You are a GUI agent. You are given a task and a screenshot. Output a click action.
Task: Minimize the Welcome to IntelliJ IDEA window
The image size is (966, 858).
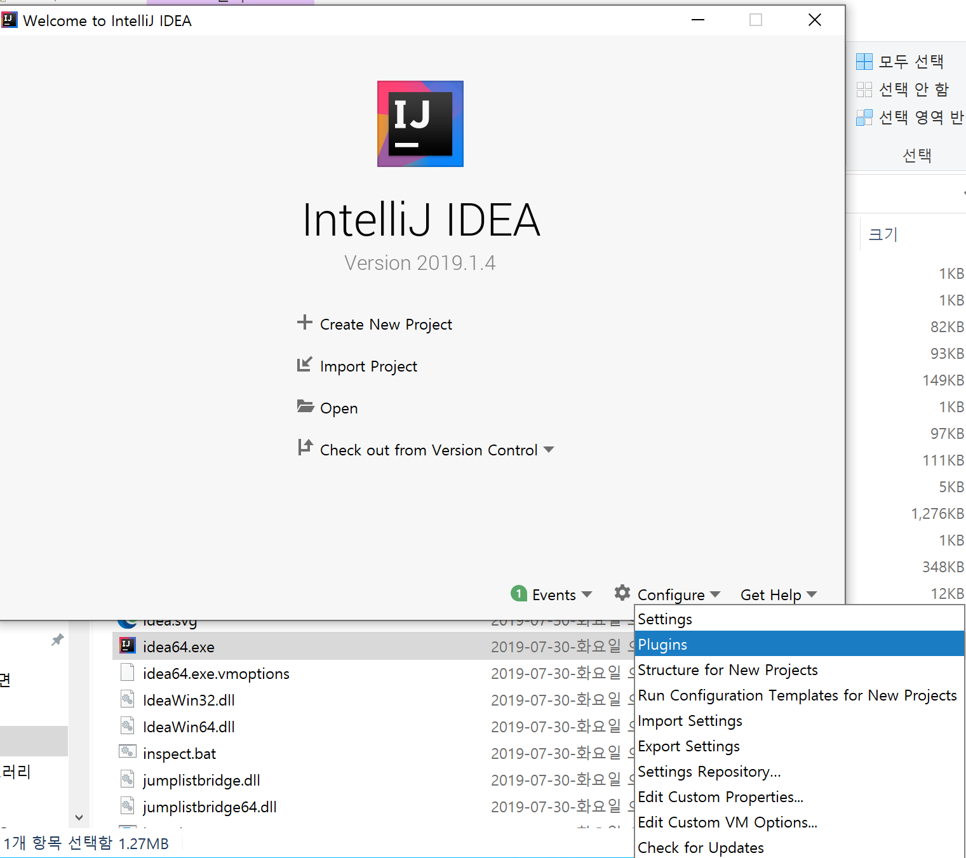[698, 20]
